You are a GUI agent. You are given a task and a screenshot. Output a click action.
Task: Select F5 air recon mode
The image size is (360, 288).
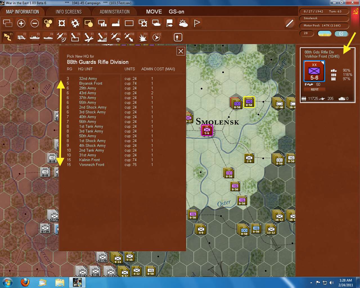pyautogui.click(x=62, y=37)
